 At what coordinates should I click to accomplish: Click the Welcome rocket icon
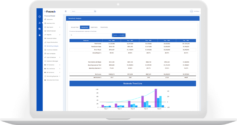(x=45, y=19)
